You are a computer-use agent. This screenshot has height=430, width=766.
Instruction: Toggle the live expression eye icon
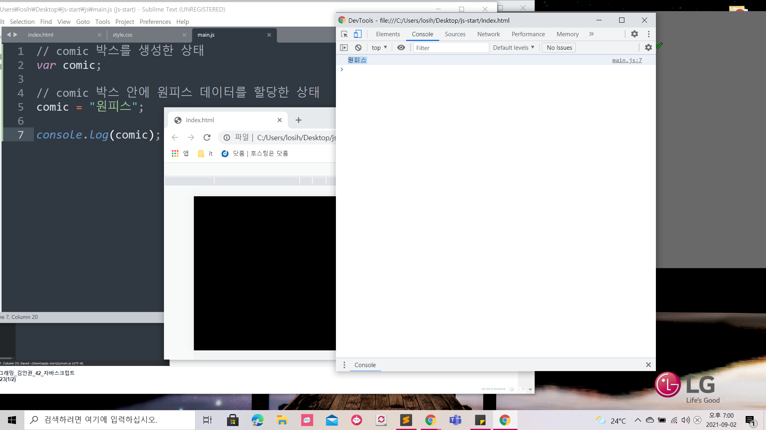click(401, 48)
